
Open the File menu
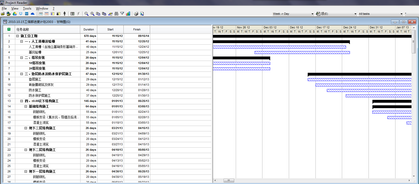pyautogui.click(x=4, y=9)
